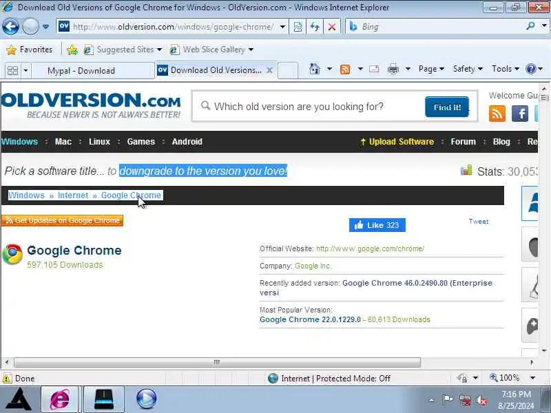Image resolution: width=551 pixels, height=413 pixels.
Task: Click the Internet Explorer taskbar icon
Action: tap(60, 399)
